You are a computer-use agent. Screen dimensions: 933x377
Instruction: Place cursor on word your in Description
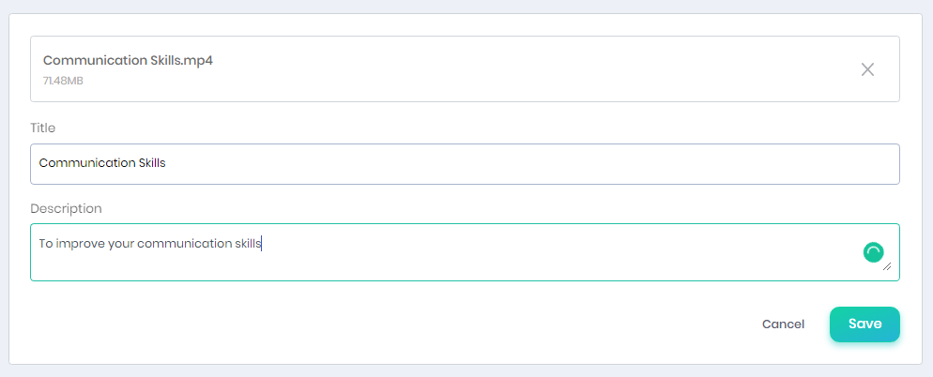click(x=121, y=245)
